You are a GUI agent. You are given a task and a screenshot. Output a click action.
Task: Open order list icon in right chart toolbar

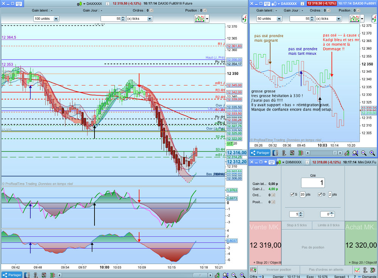(x=292, y=153)
